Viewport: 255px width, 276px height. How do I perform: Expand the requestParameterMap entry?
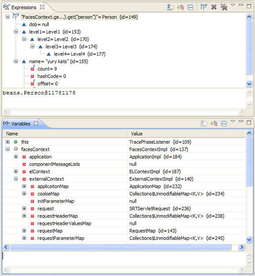tap(24, 238)
